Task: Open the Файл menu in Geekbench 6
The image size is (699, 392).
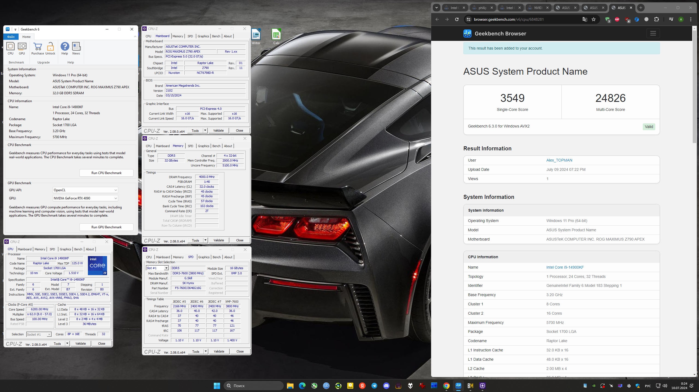Action: tap(11, 37)
